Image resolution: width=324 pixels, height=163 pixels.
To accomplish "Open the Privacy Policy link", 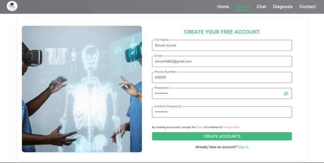I will 231,127.
